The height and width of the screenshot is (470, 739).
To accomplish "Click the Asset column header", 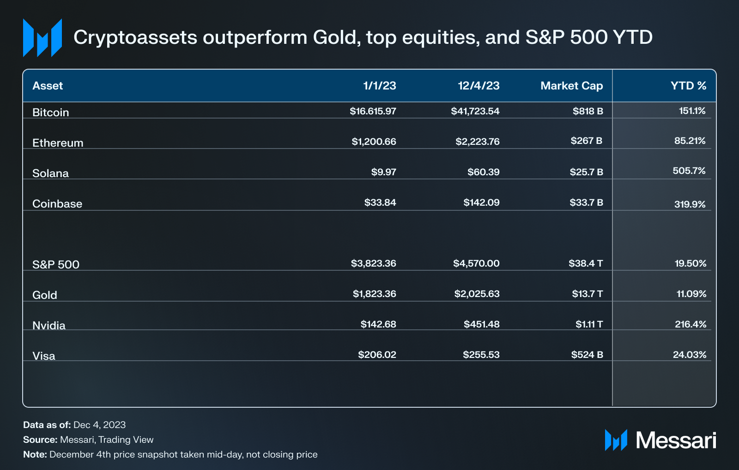I will tap(48, 86).
